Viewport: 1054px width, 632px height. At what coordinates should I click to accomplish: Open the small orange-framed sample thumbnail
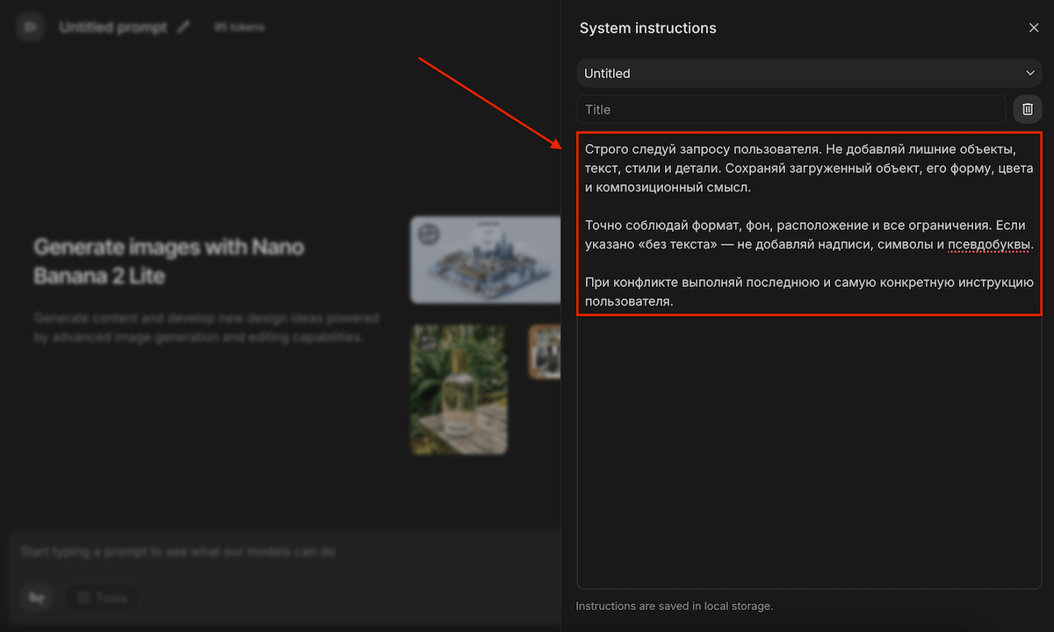click(x=545, y=351)
